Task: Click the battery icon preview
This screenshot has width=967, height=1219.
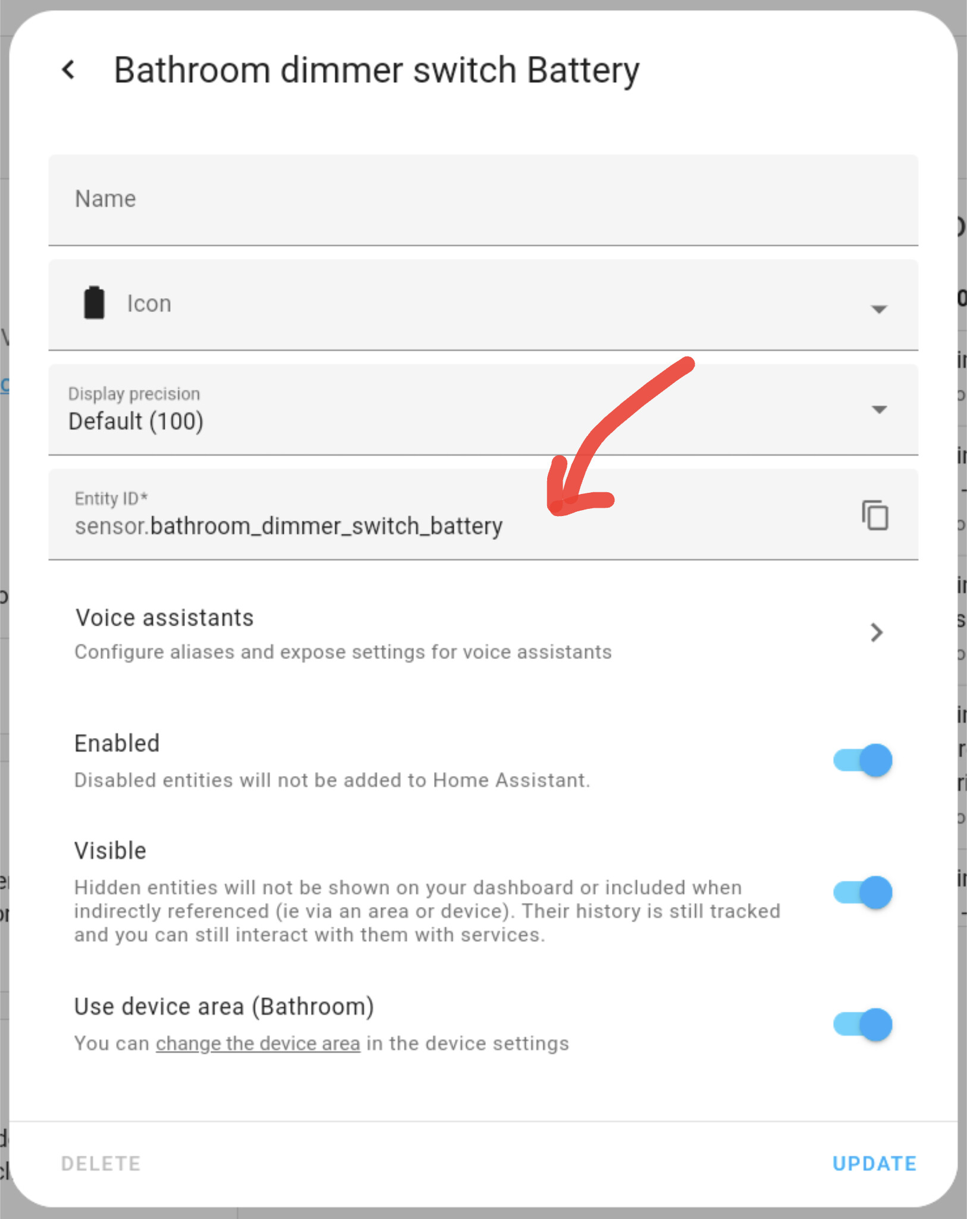Action: pyautogui.click(x=94, y=303)
